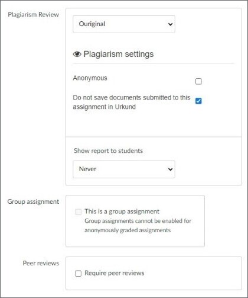Image resolution: width=248 pixels, height=298 pixels.
Task: Click the Plagiarism Review section label
Action: (x=33, y=14)
